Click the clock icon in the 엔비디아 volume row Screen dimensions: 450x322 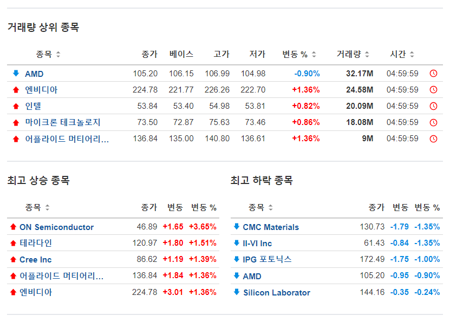tap(433, 90)
